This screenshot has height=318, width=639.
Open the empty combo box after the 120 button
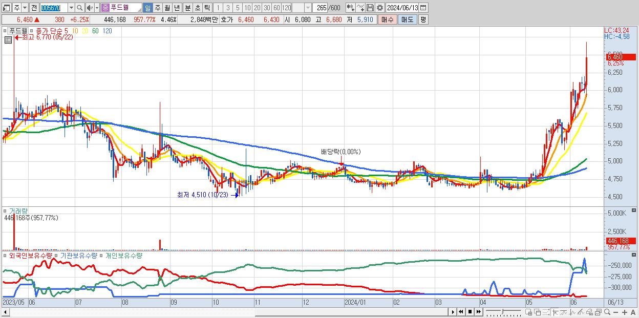(x=302, y=8)
